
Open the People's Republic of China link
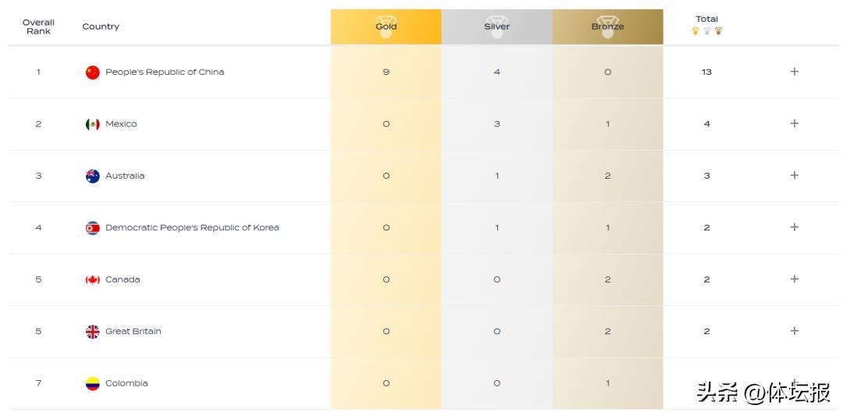(x=165, y=72)
